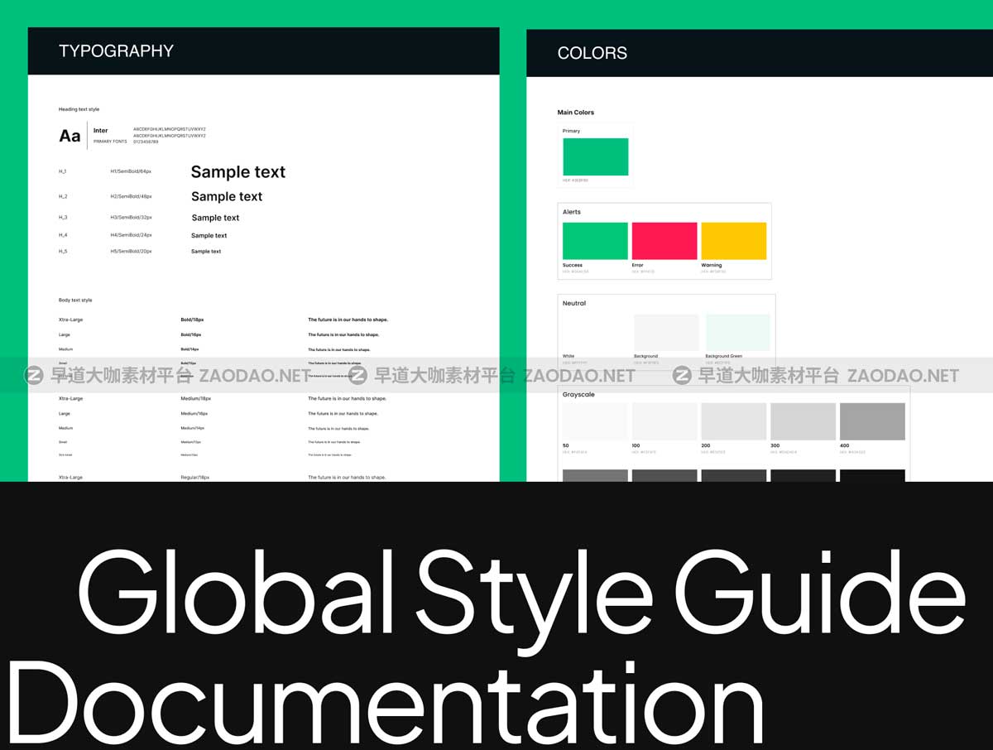Screen dimensions: 993x750
Task: Pick the Grayscale 50 swatch
Action: click(x=596, y=421)
